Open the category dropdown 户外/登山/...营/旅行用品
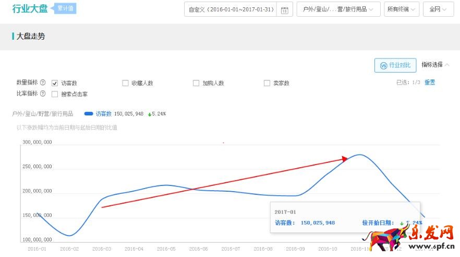 click(338, 9)
